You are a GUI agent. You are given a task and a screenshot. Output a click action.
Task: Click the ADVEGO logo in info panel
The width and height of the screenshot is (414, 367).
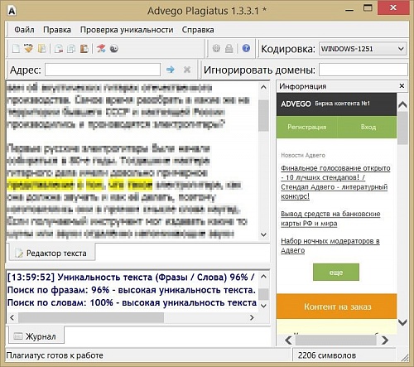[296, 104]
